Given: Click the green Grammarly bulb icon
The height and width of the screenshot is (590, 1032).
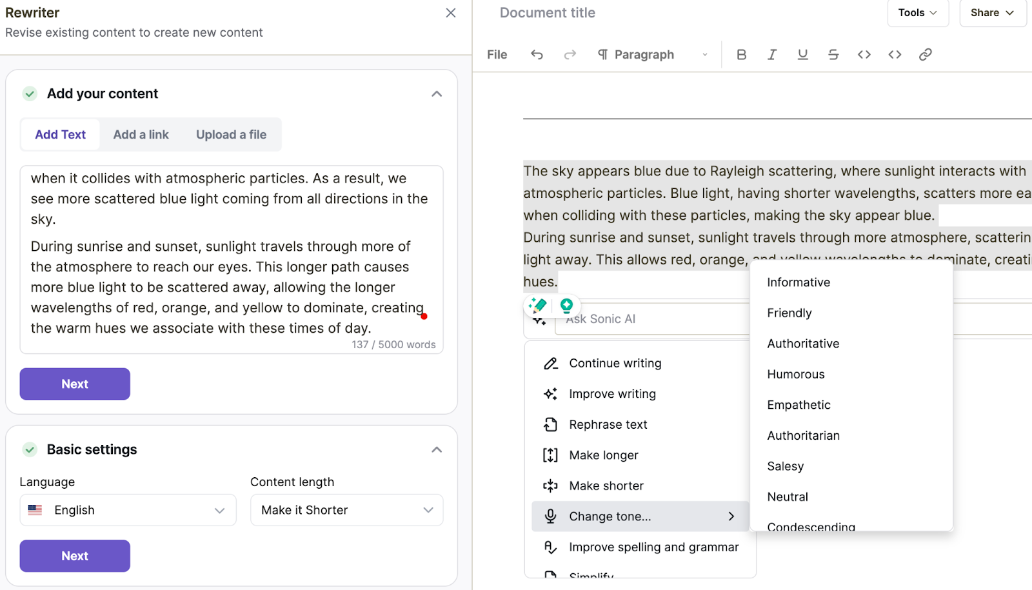Looking at the screenshot, I should pos(566,305).
